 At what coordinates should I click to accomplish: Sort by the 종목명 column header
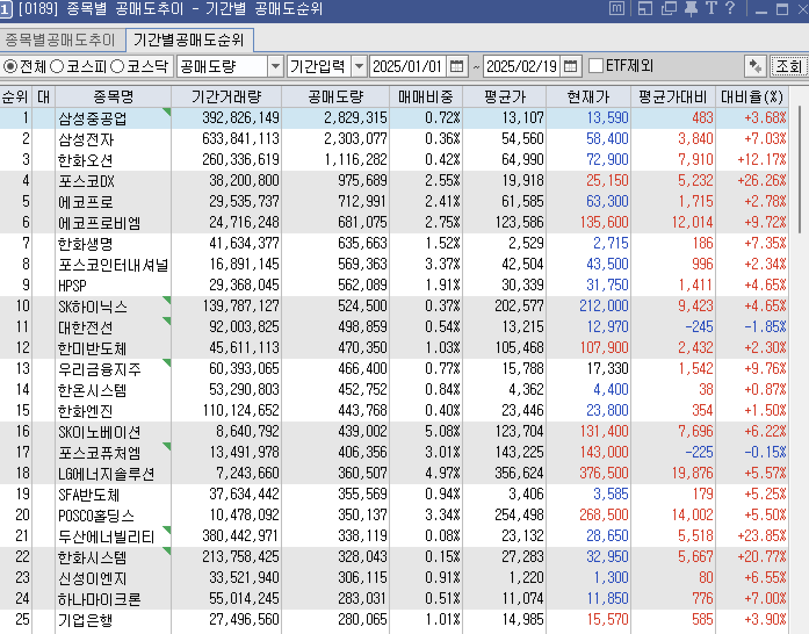tap(113, 96)
